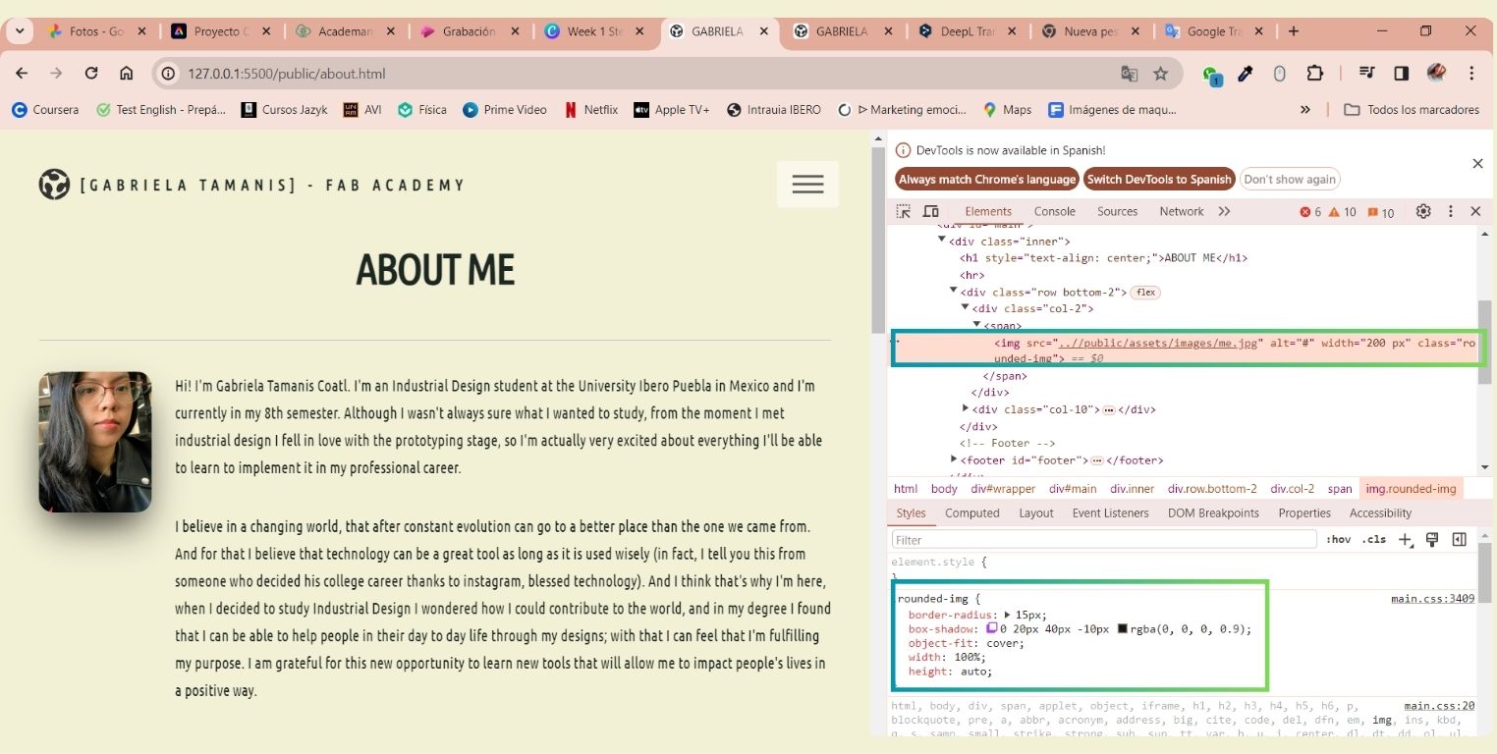
Task: Open the Event Listeners tab
Action: [x=1110, y=513]
